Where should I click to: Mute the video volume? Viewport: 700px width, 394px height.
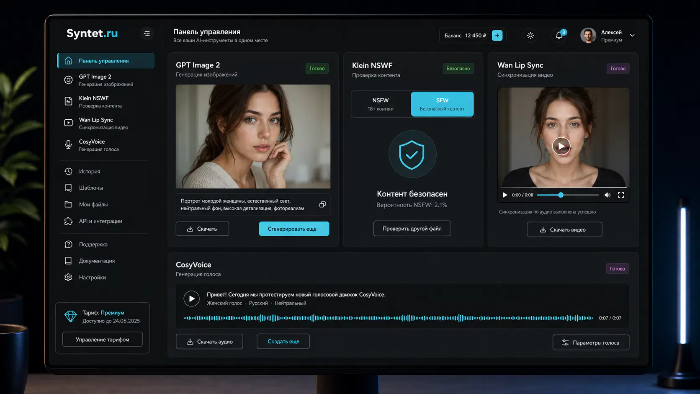tap(607, 195)
